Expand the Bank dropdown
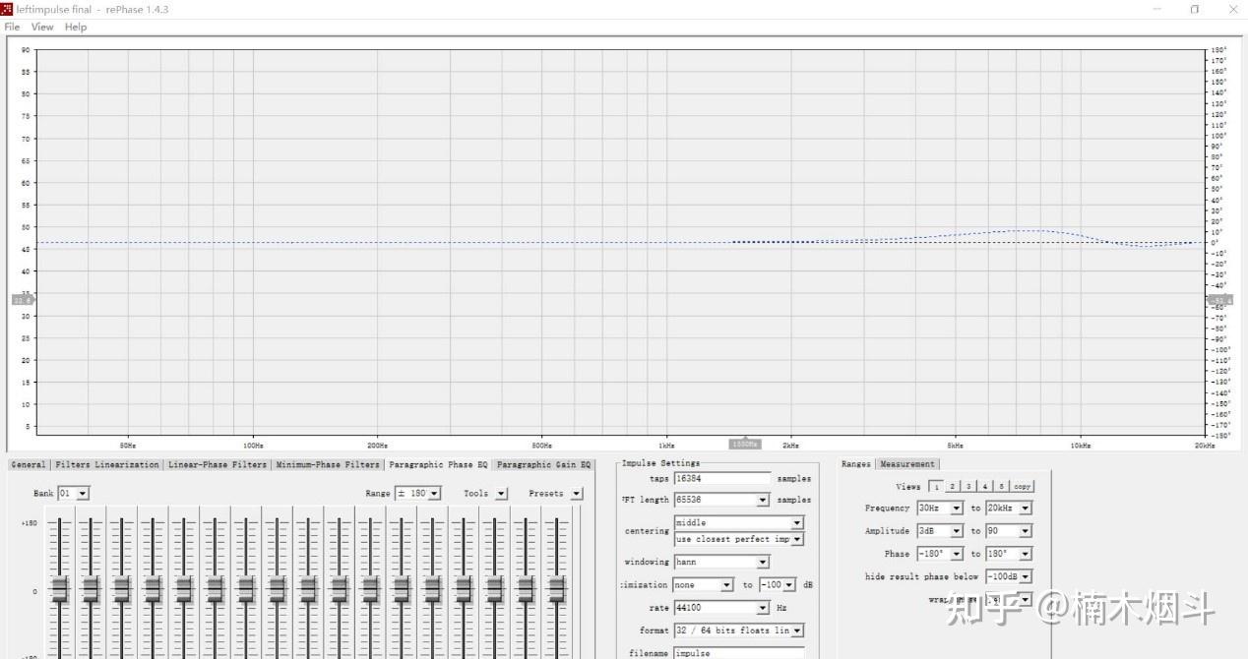Viewport: 1248px width, 659px height. tap(73, 493)
